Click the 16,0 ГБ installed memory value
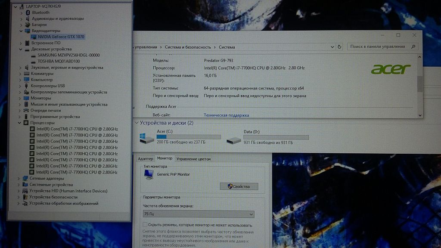Viewport: 441px width, 248px height. [x=210, y=75]
